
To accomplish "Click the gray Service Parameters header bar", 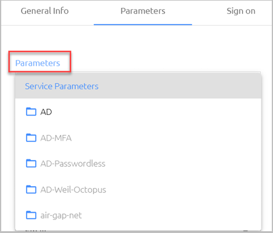I will pyautogui.click(x=138, y=86).
